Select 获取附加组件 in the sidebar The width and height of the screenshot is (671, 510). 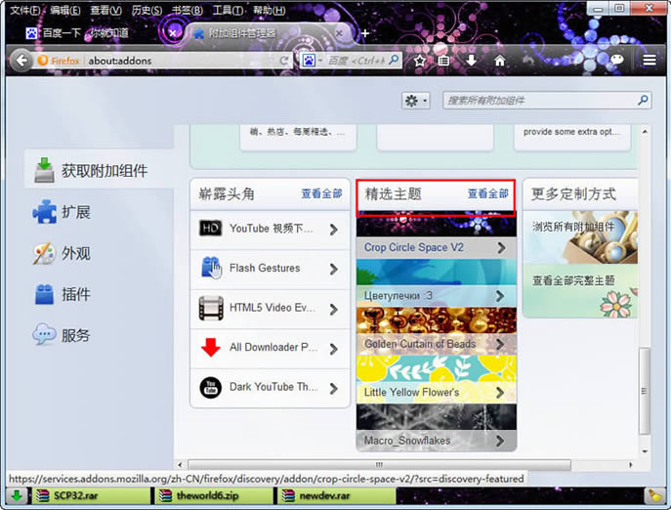point(100,170)
